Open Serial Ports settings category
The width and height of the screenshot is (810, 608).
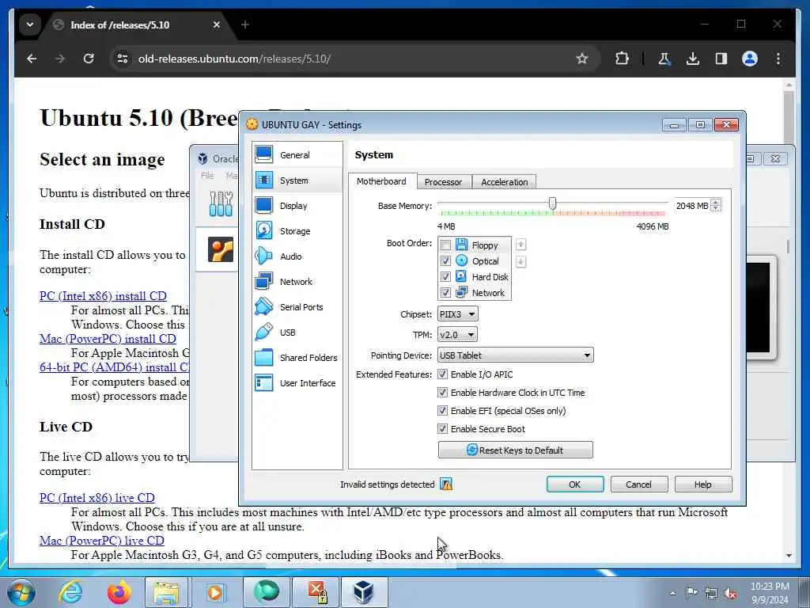(297, 306)
